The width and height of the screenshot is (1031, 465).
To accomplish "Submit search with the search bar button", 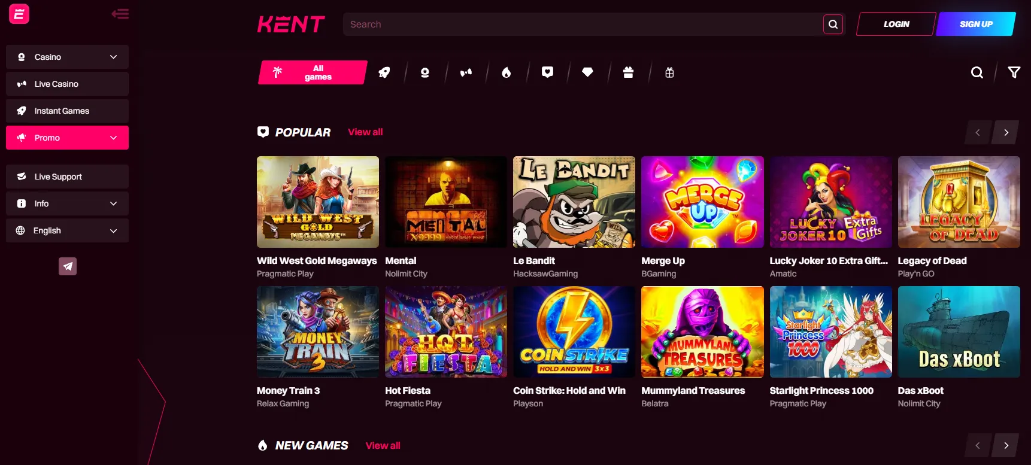I will pyautogui.click(x=833, y=25).
